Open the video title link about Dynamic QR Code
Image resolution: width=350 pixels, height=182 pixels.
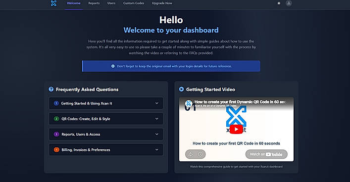[x=240, y=102]
